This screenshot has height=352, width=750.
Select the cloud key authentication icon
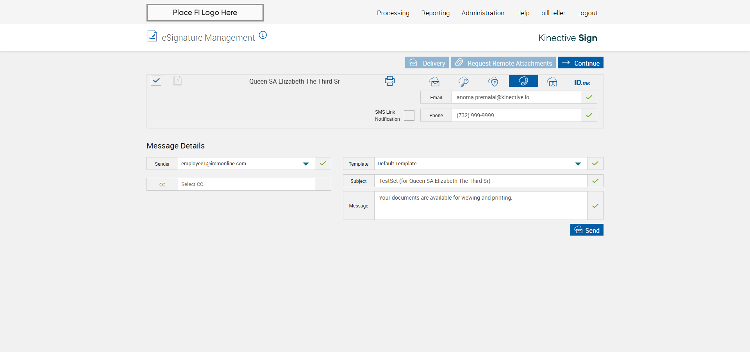(464, 82)
